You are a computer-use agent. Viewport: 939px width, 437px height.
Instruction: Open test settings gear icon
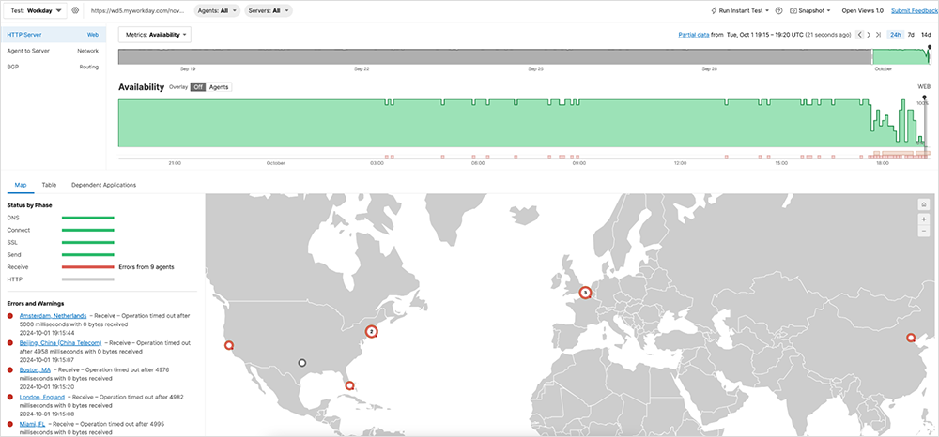click(75, 10)
